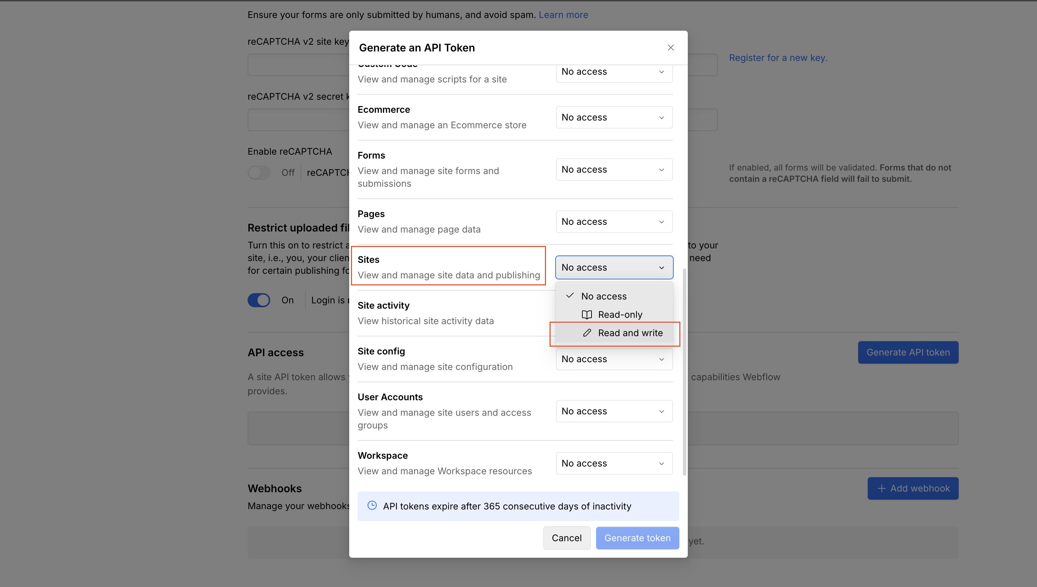Click the clock icon in expiration notice
This screenshot has width=1037, height=587.
tap(372, 506)
